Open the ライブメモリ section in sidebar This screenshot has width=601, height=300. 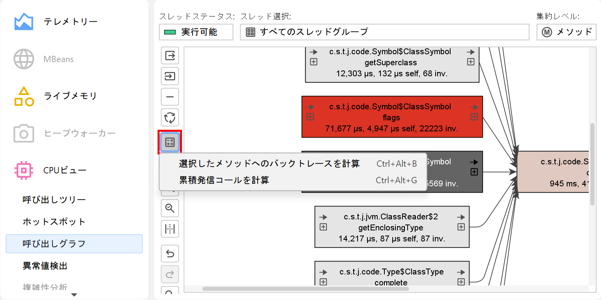tap(70, 96)
